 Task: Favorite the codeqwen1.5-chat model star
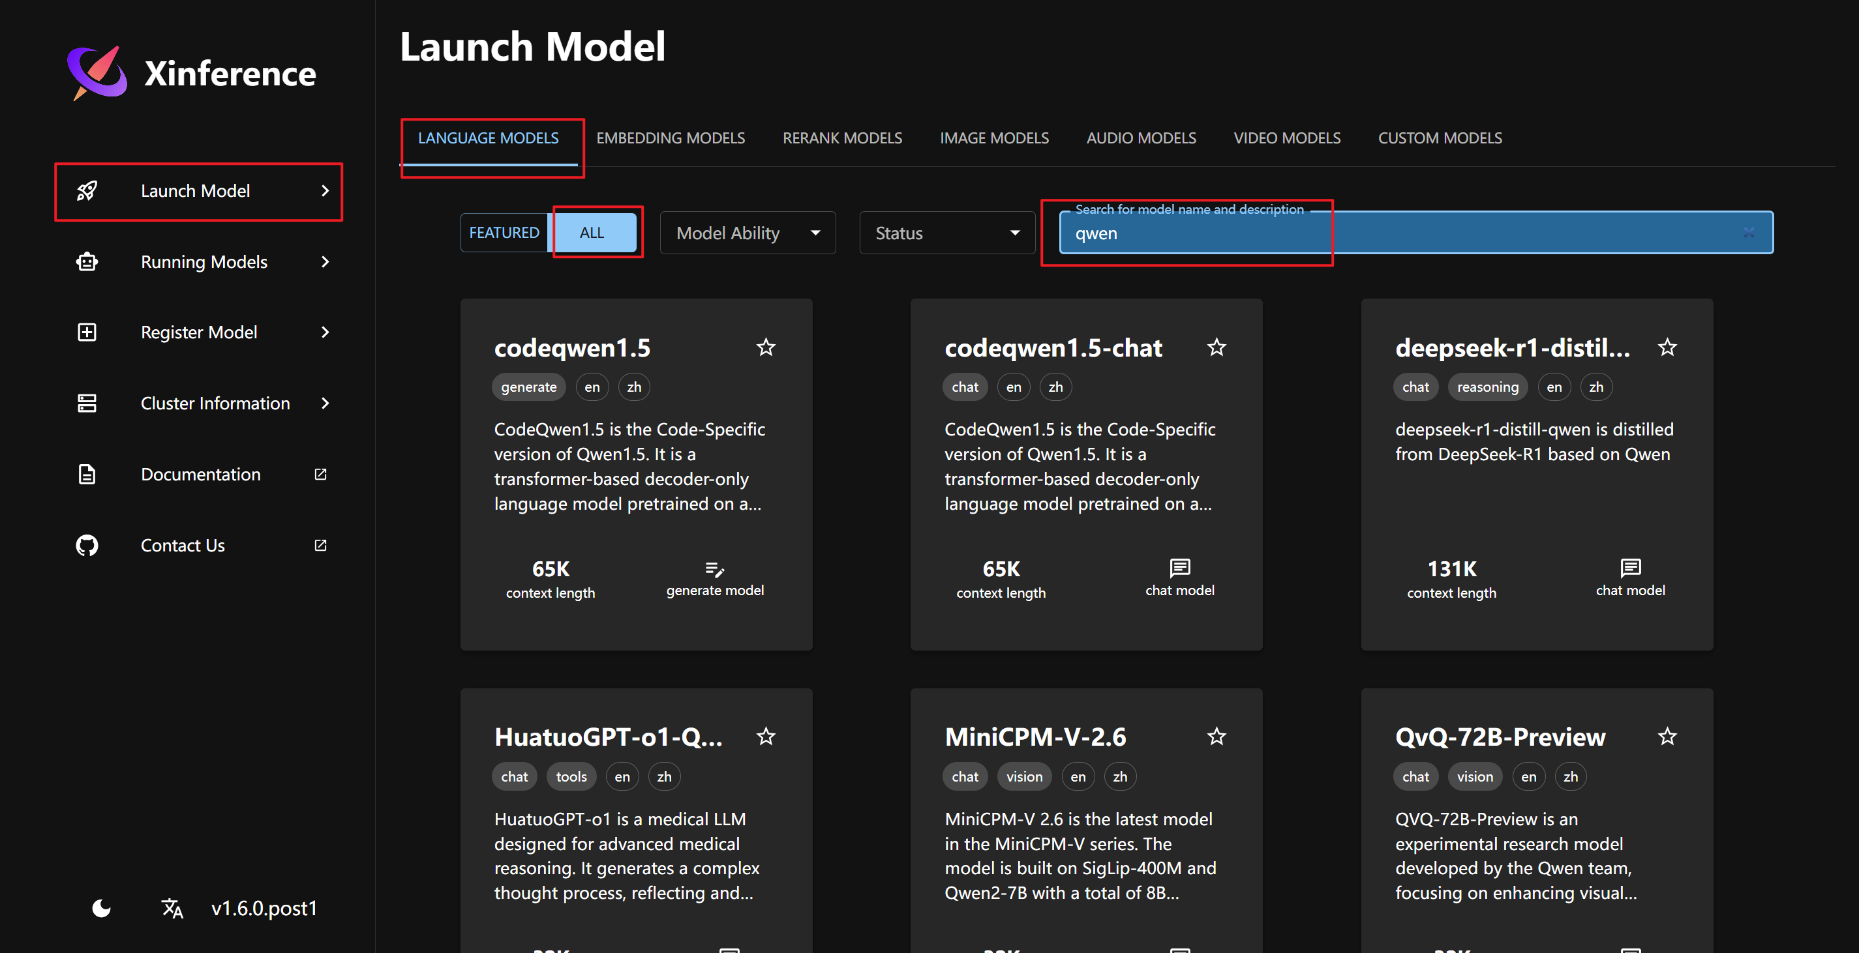point(1216,347)
